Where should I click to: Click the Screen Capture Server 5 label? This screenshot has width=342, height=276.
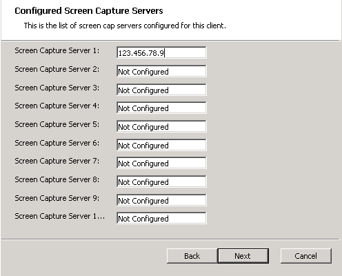tap(57, 124)
